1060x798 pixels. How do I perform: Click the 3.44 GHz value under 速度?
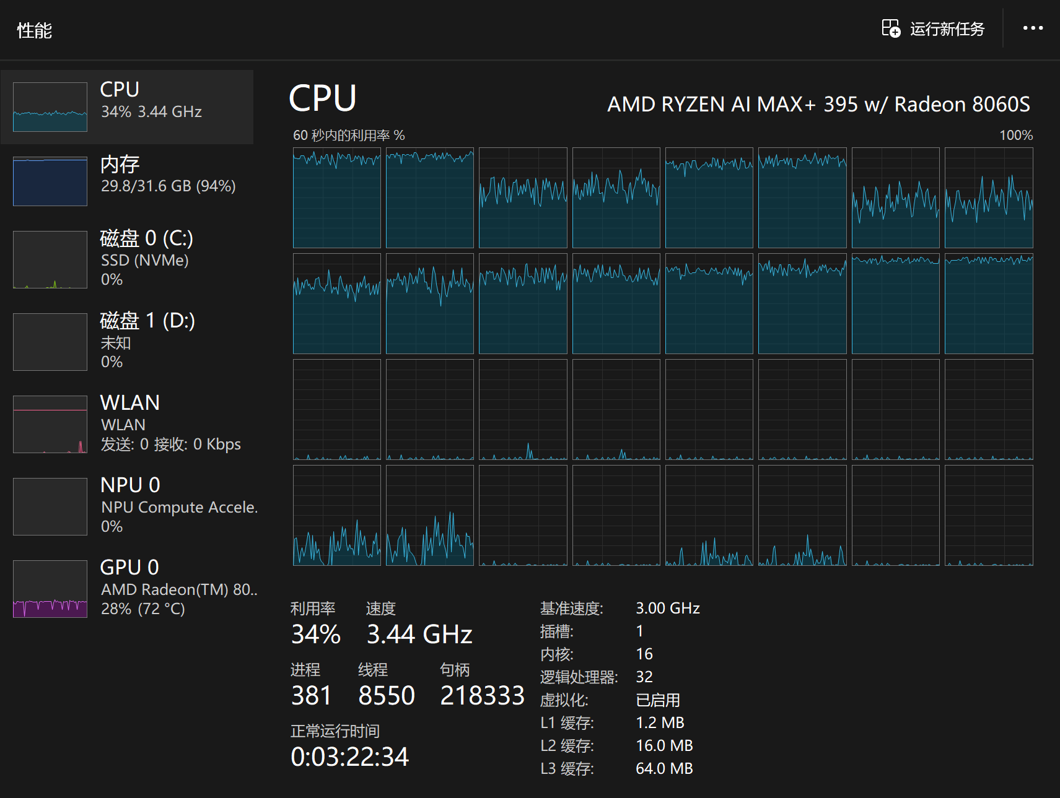[419, 635]
